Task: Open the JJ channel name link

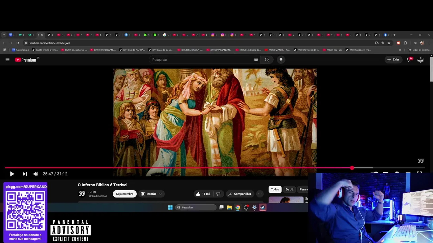Action: (90, 192)
